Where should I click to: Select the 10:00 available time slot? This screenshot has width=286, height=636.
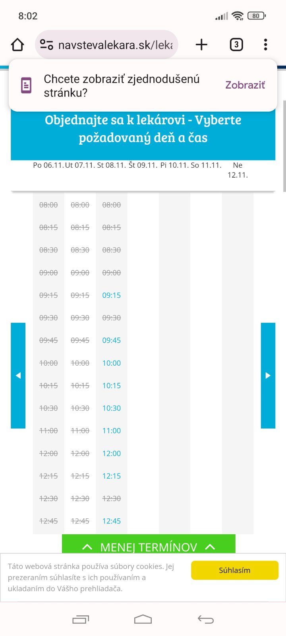[112, 363]
